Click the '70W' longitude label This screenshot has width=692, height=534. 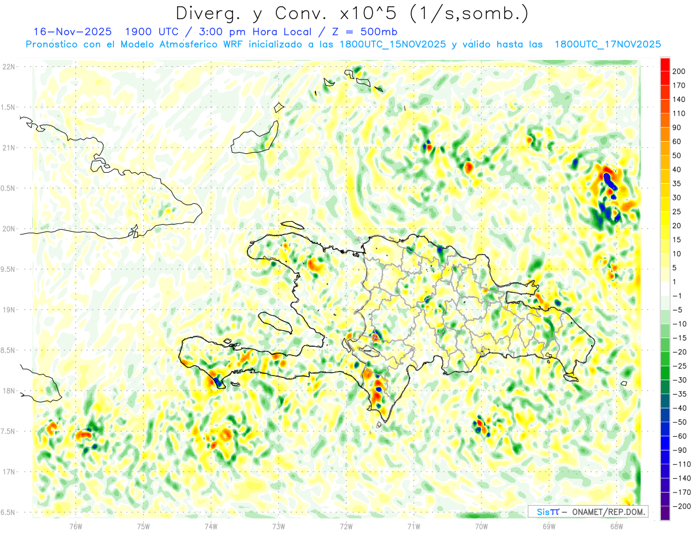tap(481, 526)
